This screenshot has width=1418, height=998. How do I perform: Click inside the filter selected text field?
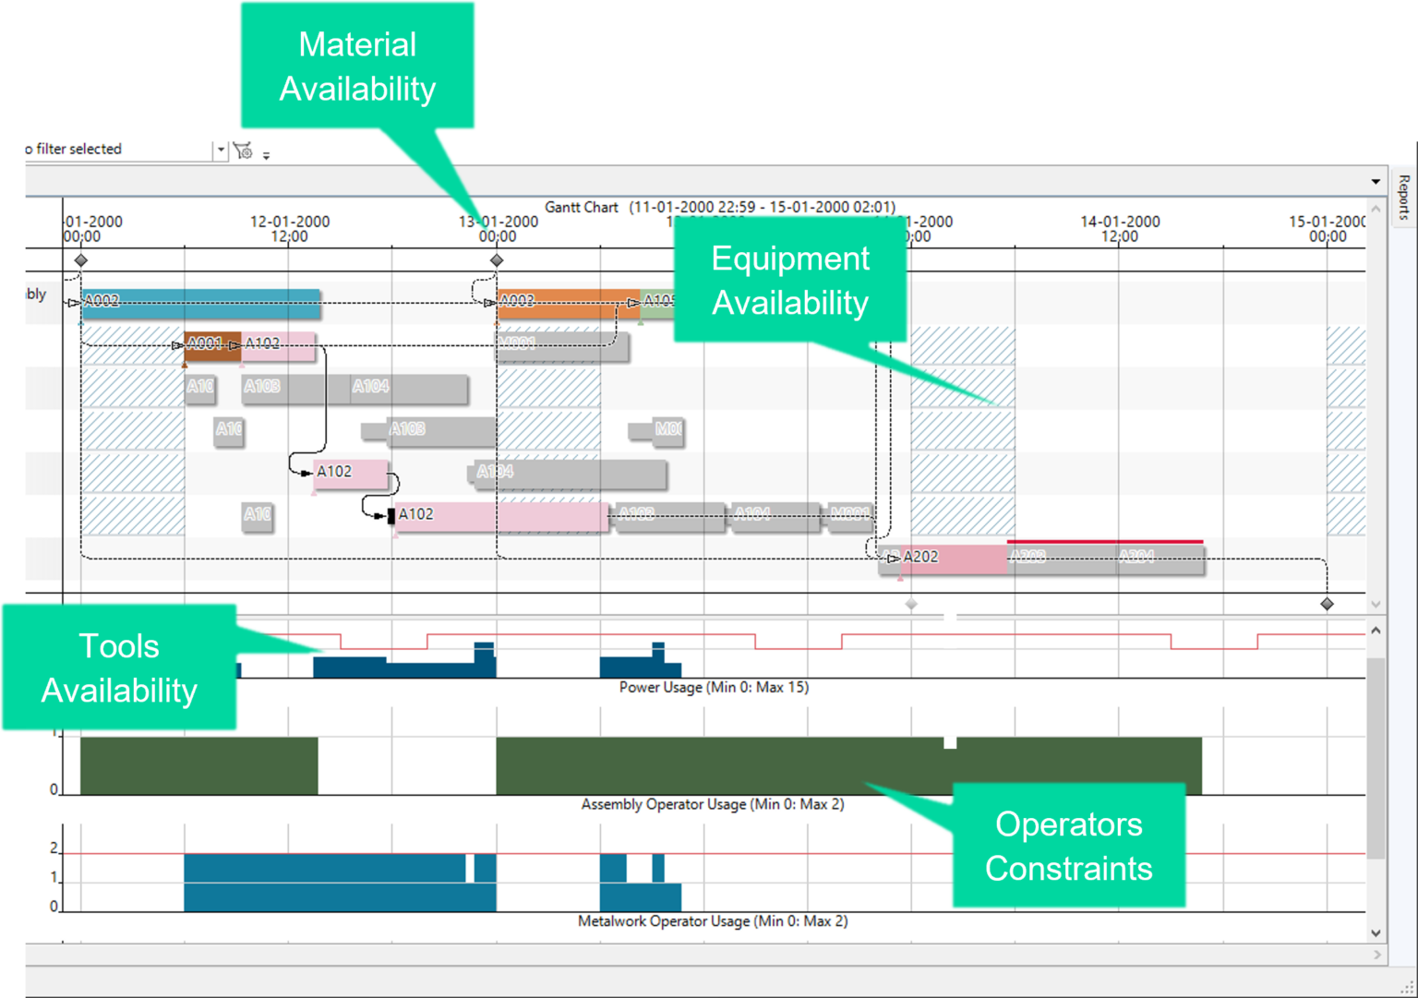120,149
